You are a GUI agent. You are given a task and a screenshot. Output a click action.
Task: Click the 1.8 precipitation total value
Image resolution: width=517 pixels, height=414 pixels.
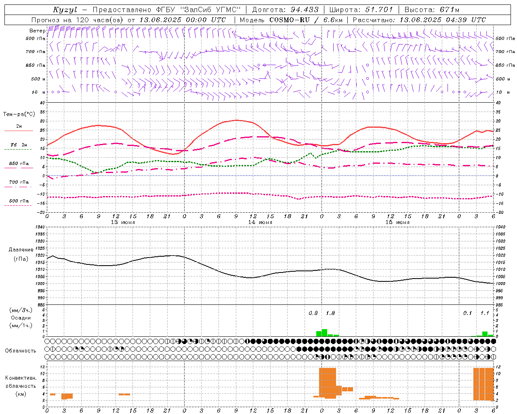tap(330, 313)
